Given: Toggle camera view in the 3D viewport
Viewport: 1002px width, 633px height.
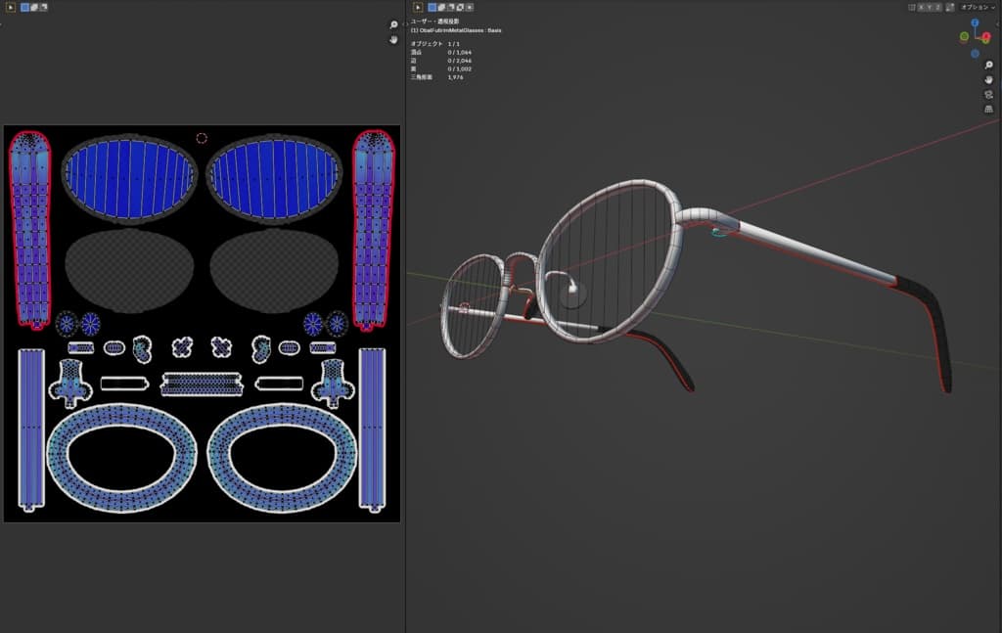Looking at the screenshot, I should (x=988, y=95).
